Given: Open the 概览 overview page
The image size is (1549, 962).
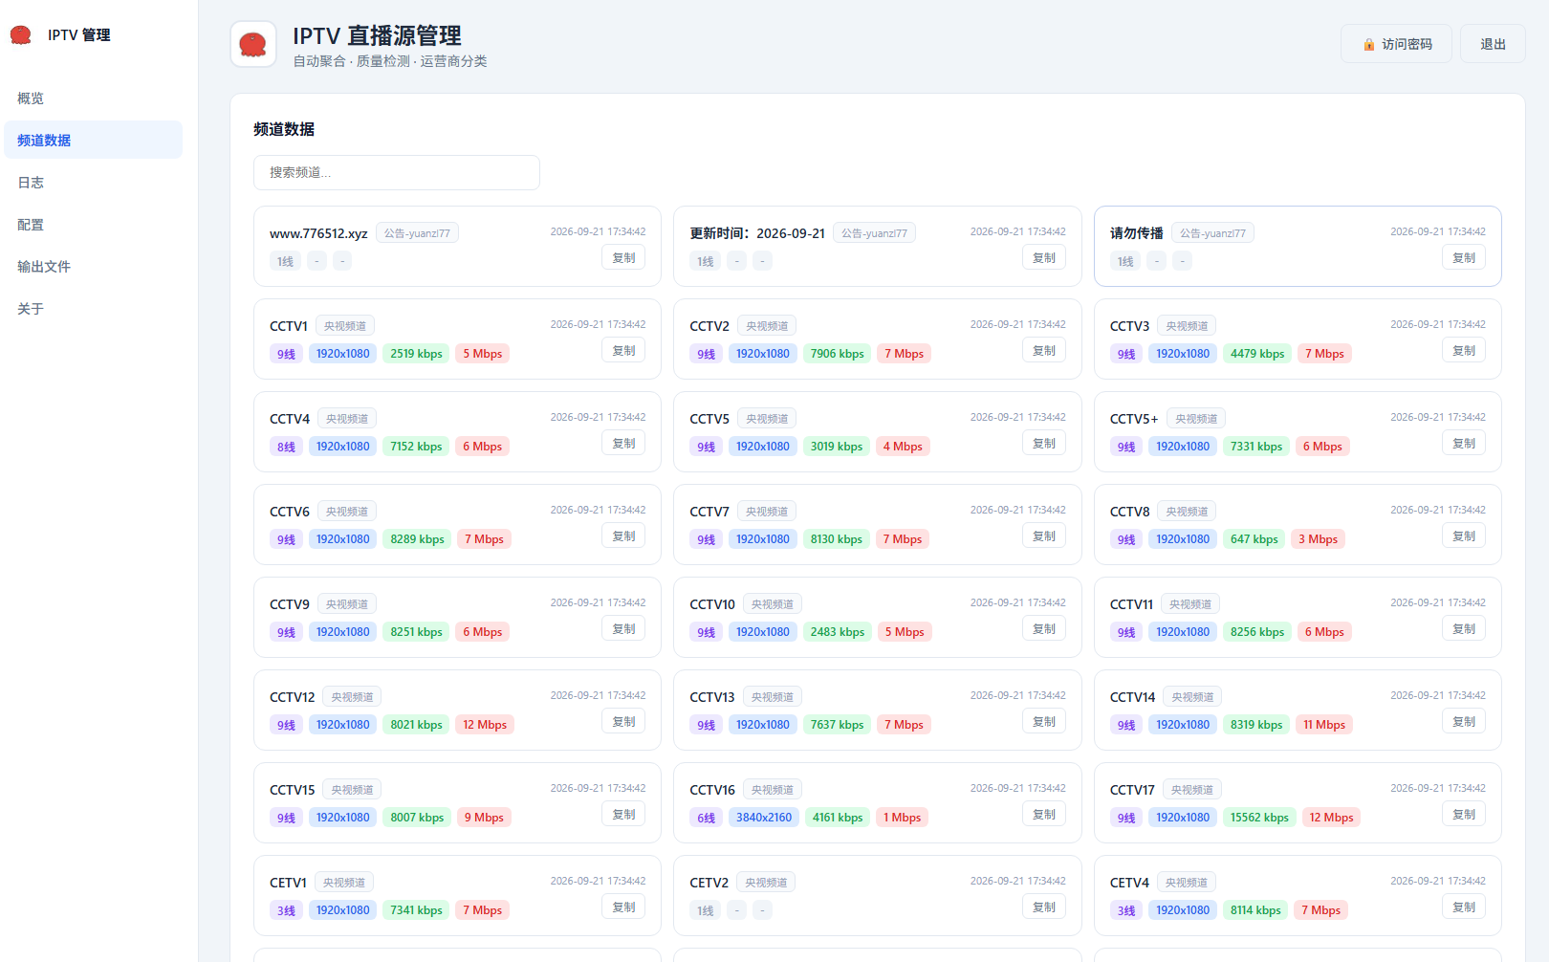Looking at the screenshot, I should click(x=93, y=98).
